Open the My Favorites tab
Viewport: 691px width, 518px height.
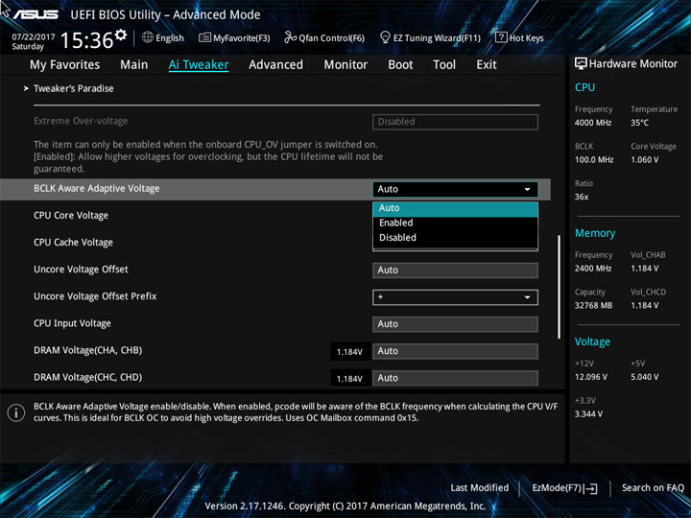coord(65,65)
